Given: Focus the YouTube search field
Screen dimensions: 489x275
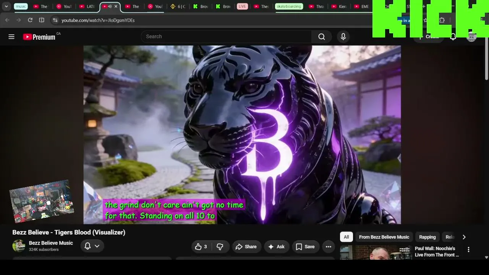Looking at the screenshot, I should pyautogui.click(x=226, y=37).
